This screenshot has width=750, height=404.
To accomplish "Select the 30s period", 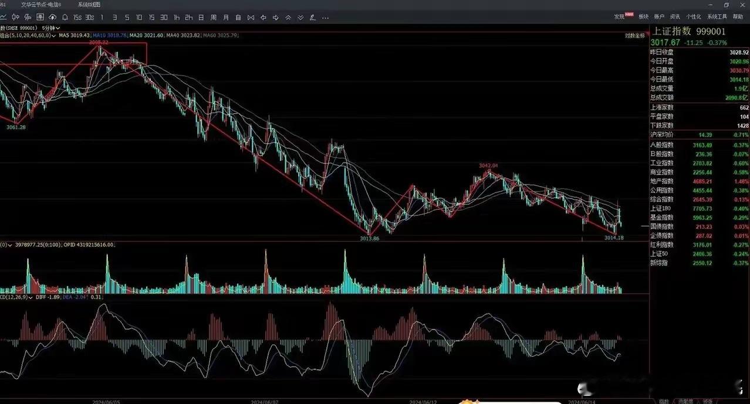I will pos(89,18).
